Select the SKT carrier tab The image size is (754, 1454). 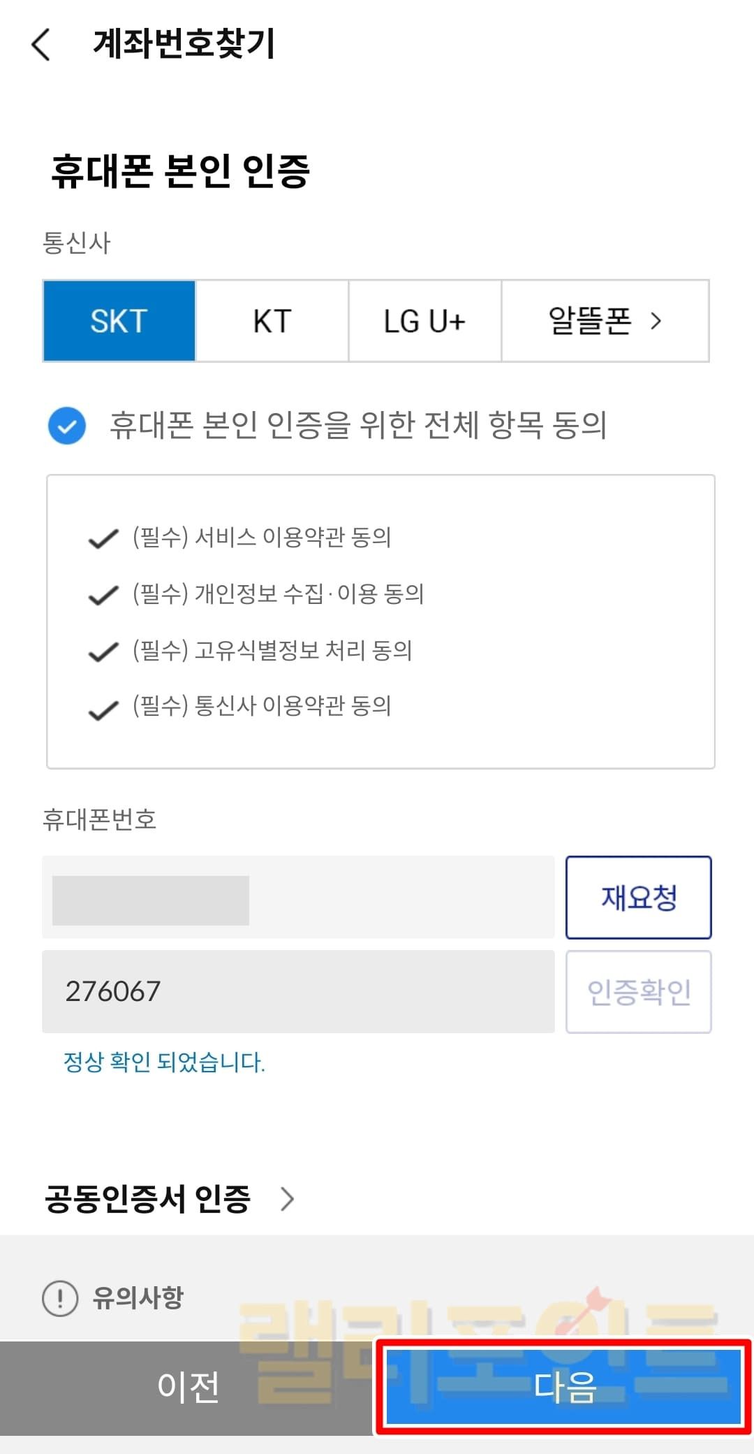pyautogui.click(x=119, y=322)
